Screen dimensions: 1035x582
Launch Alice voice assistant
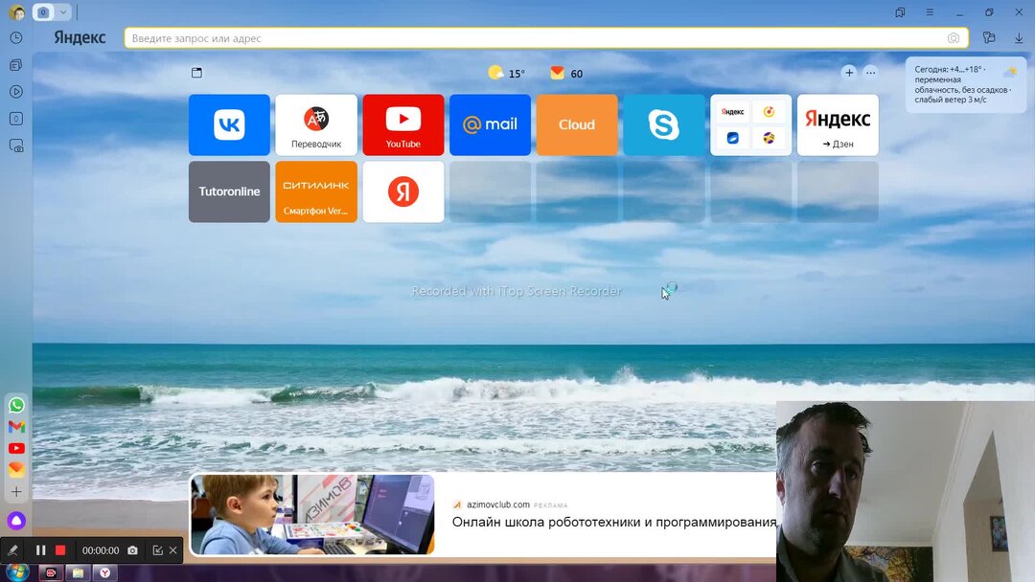(16, 521)
